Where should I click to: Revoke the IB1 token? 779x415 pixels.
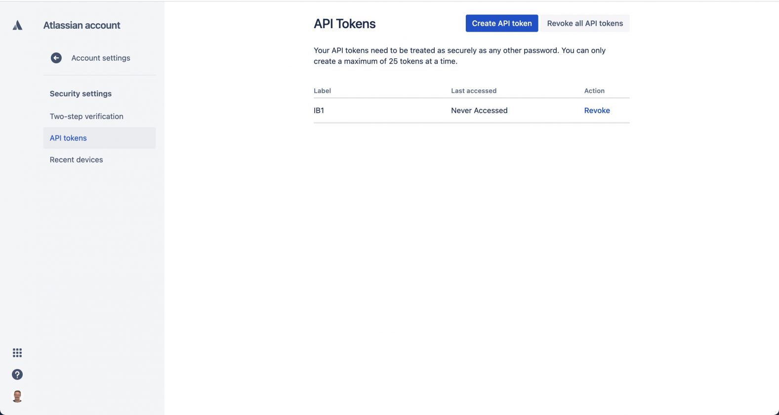click(597, 111)
